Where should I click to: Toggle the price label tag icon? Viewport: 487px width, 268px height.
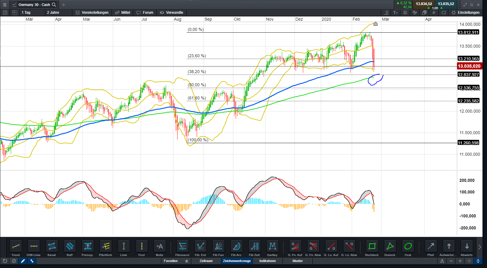[444, 13]
